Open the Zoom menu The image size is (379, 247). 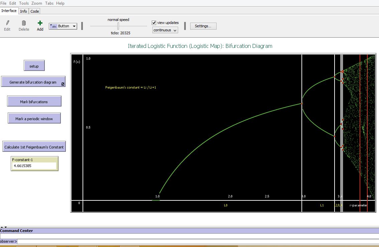[x=37, y=3]
